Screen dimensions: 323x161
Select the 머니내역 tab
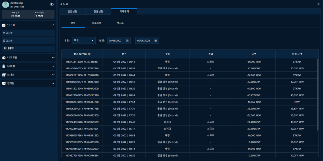[124, 12]
